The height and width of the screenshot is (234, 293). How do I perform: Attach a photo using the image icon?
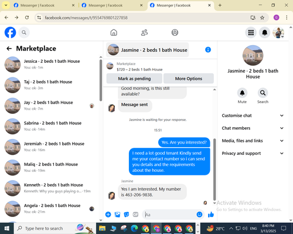coord(117,215)
